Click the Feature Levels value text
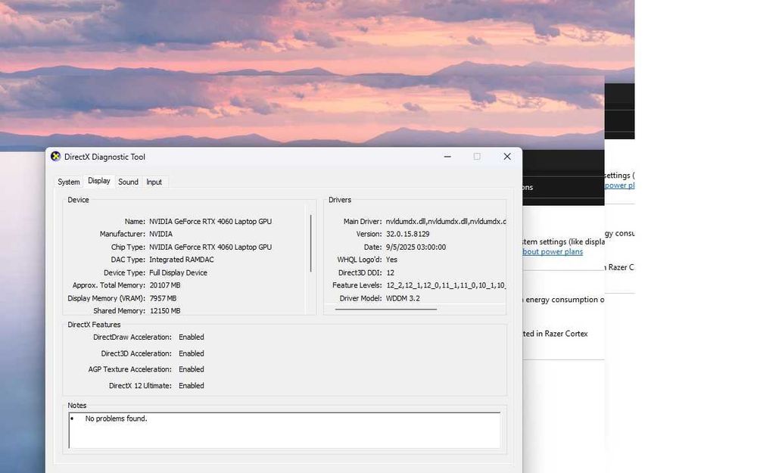The image size is (757, 473). coord(446,285)
